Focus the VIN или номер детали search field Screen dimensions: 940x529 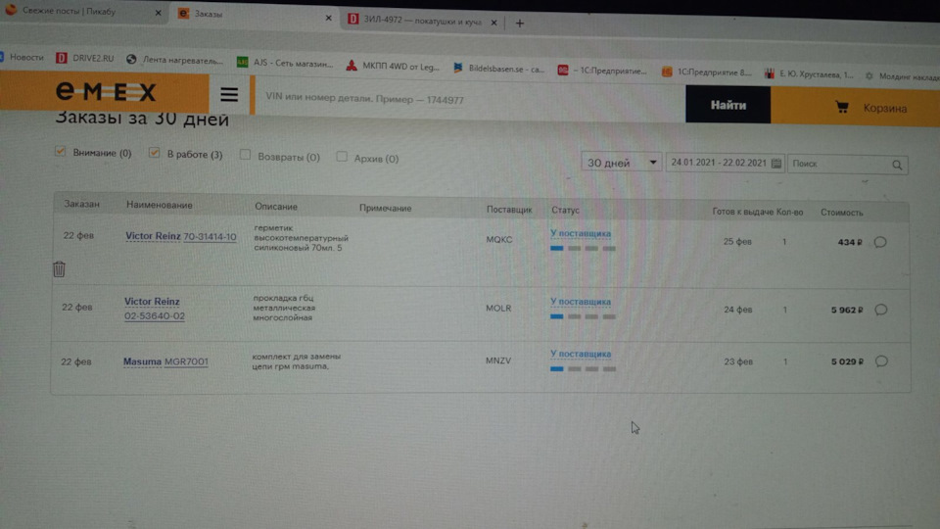coord(471,100)
